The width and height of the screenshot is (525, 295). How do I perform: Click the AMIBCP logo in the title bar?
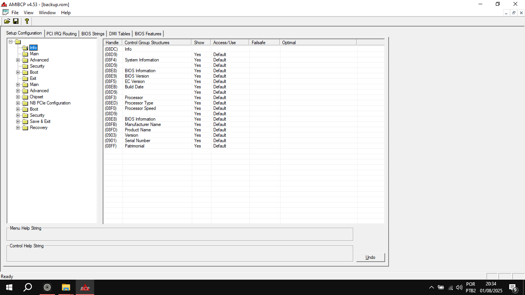(x=4, y=4)
